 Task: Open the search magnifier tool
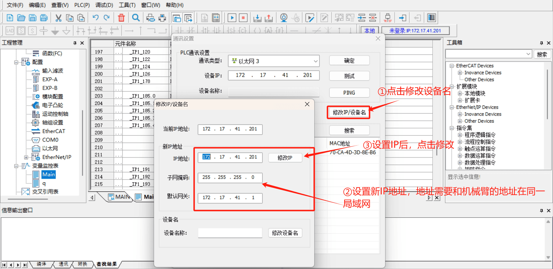(136, 18)
